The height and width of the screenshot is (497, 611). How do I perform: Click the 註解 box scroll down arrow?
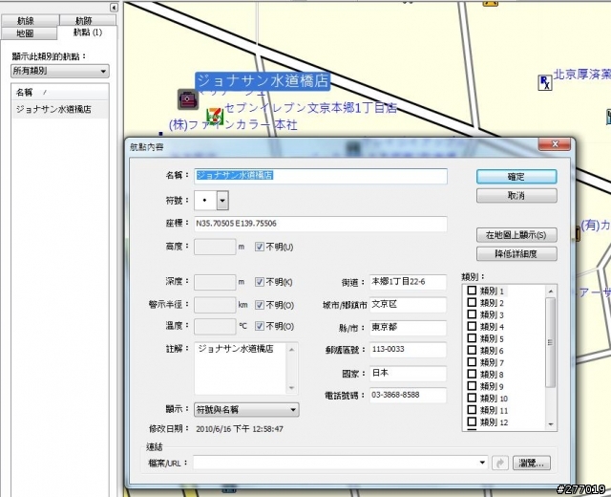(x=292, y=388)
